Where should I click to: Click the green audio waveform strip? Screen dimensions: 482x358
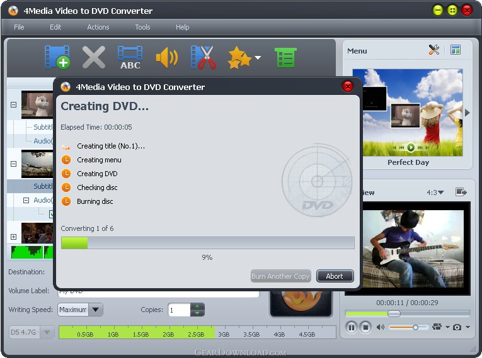(32, 252)
